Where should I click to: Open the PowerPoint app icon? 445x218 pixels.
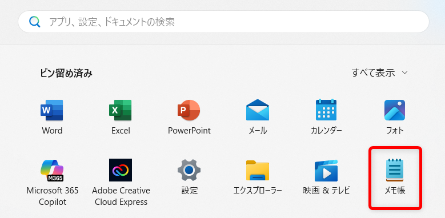point(189,110)
